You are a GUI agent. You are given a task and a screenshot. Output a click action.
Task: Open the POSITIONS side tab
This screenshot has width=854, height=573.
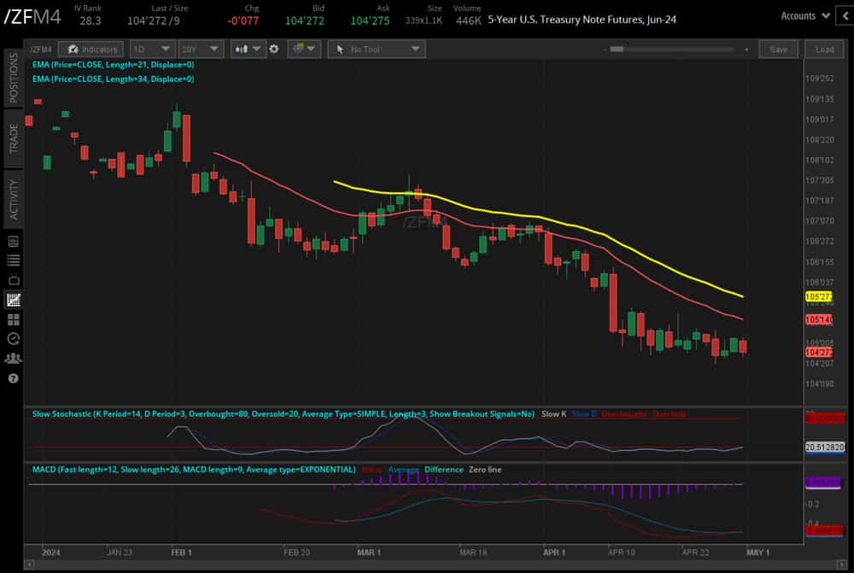(13, 78)
